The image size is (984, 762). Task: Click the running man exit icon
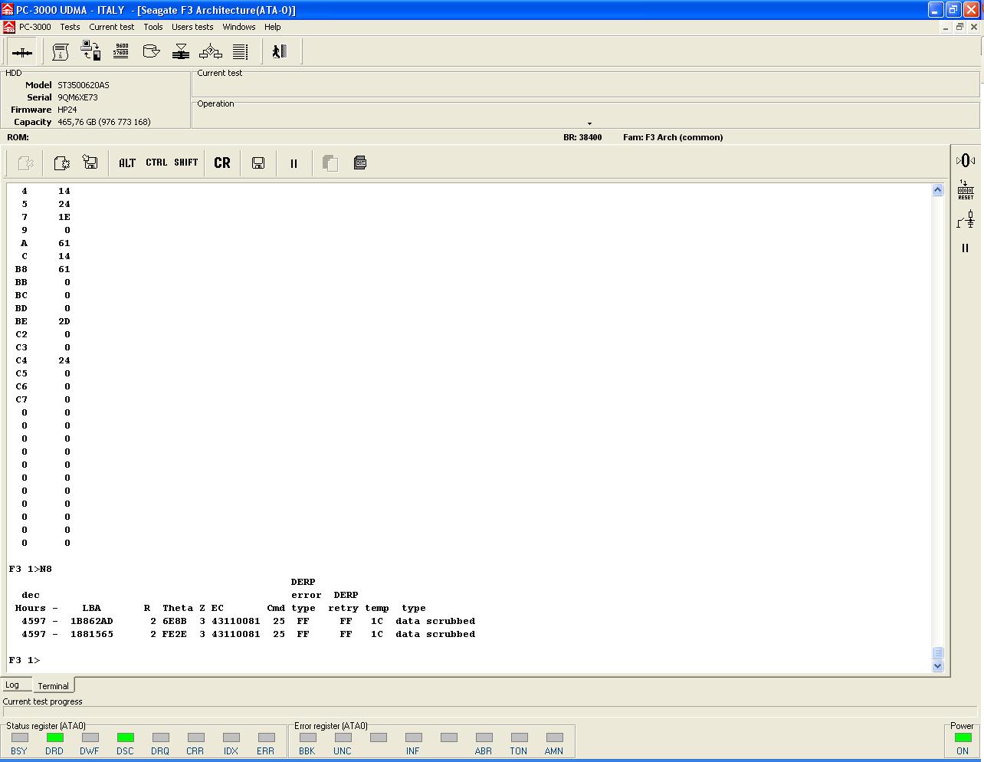coord(279,51)
